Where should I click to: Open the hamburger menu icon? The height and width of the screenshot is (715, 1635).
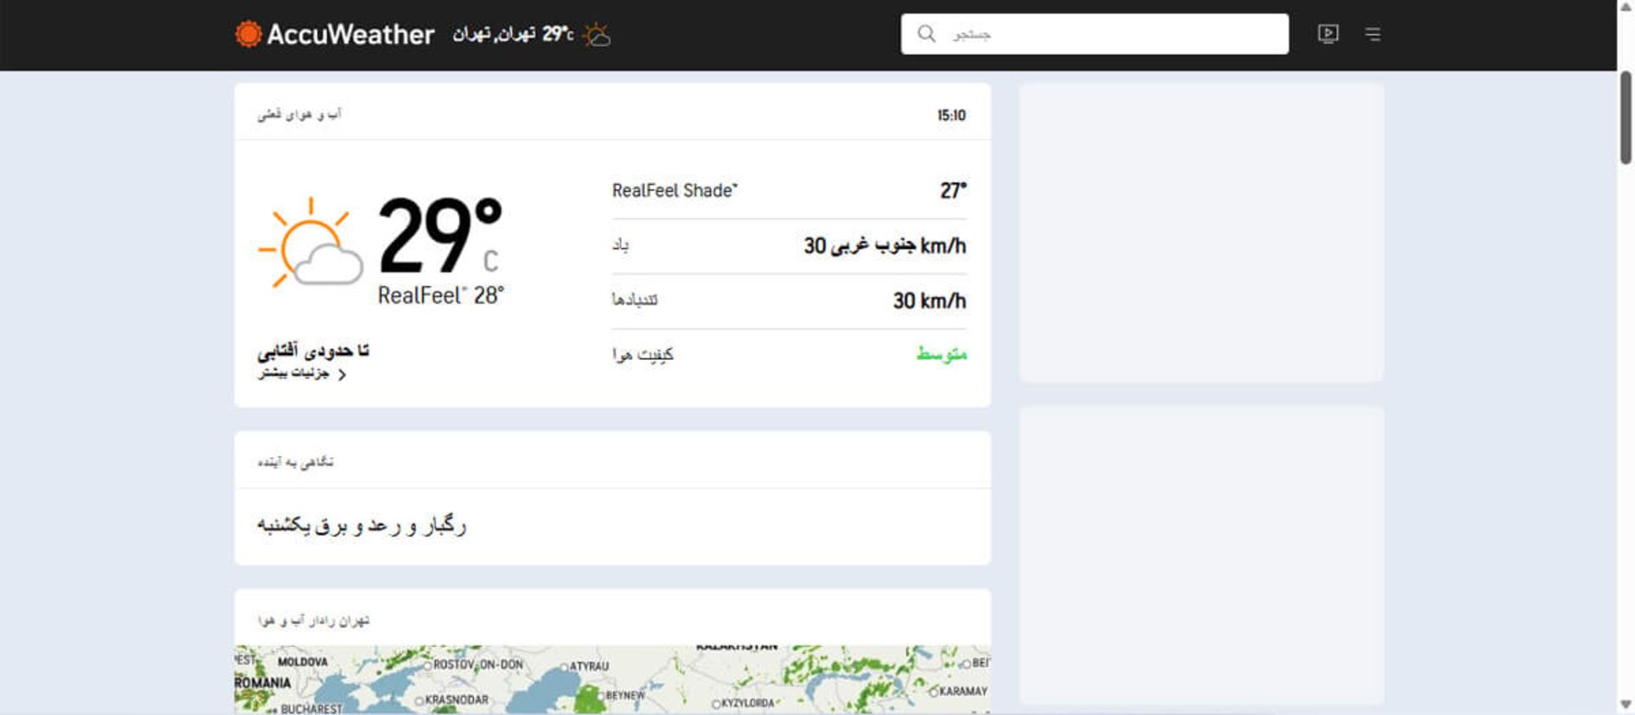(x=1373, y=34)
